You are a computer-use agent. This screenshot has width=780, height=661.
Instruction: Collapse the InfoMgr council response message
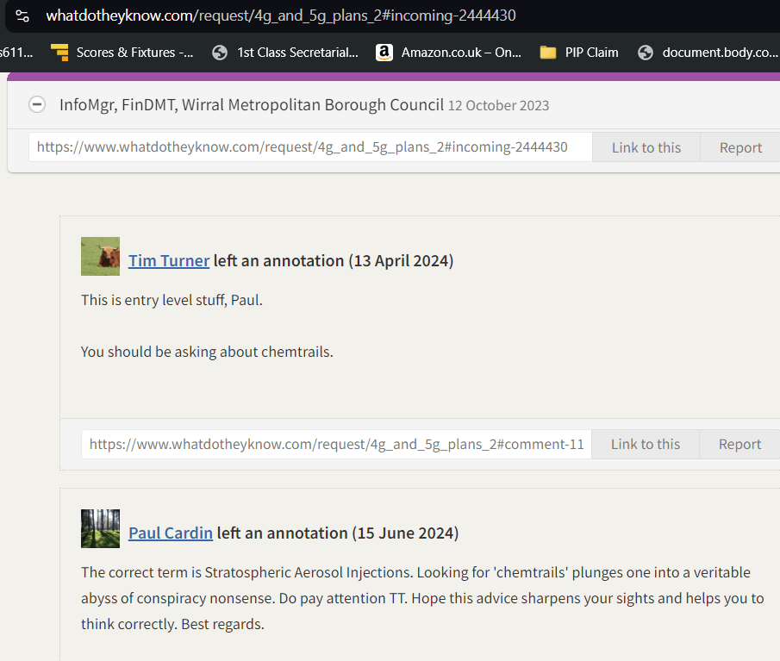pos(37,105)
